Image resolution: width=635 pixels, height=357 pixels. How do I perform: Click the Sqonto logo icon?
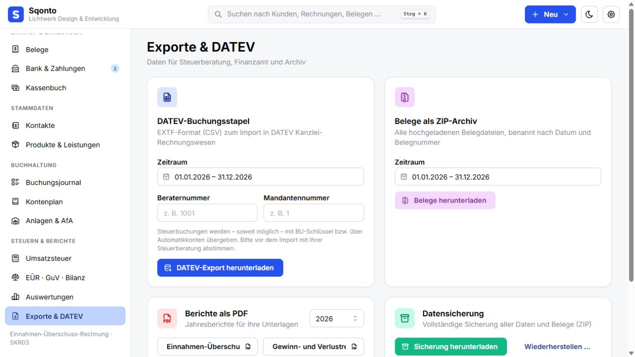(x=16, y=15)
